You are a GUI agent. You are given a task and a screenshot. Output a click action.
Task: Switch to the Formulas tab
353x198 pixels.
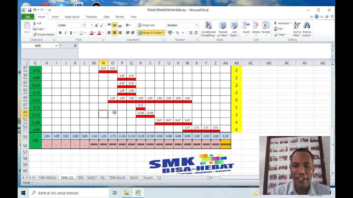92,17
